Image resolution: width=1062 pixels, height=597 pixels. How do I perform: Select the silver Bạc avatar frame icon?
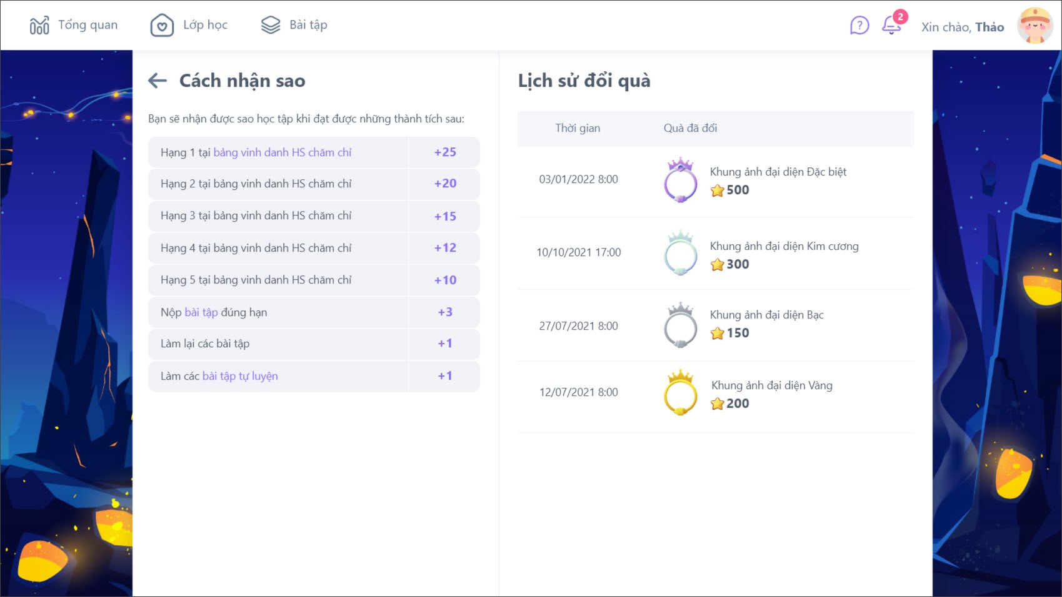680,325
